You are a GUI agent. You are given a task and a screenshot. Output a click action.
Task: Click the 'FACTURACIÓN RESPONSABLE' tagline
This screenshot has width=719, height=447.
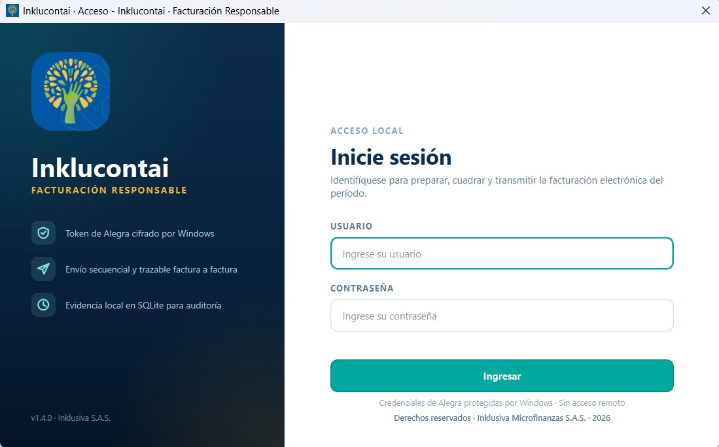(x=109, y=190)
